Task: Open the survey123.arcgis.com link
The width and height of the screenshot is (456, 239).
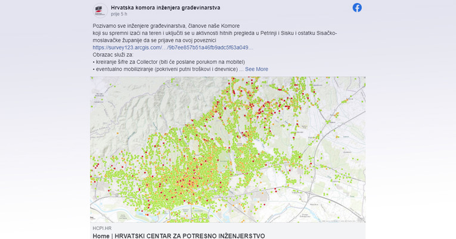Action: 173,48
